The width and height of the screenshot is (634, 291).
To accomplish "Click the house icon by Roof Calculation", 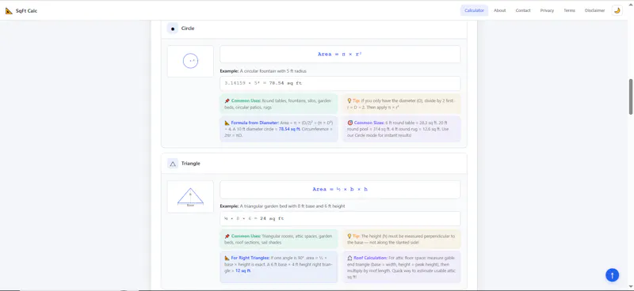I will tap(349, 258).
